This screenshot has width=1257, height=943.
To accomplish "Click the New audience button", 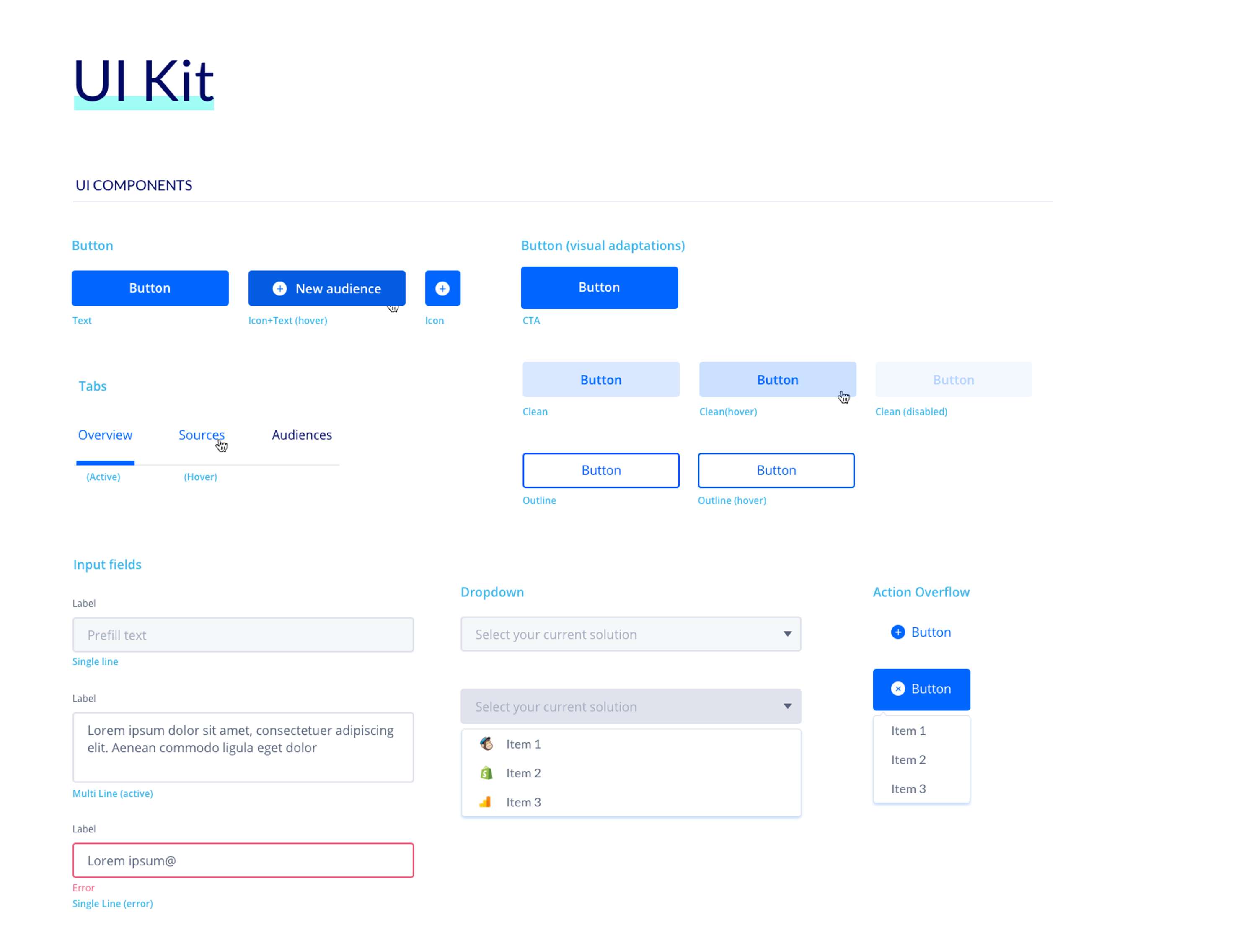I will 327,288.
